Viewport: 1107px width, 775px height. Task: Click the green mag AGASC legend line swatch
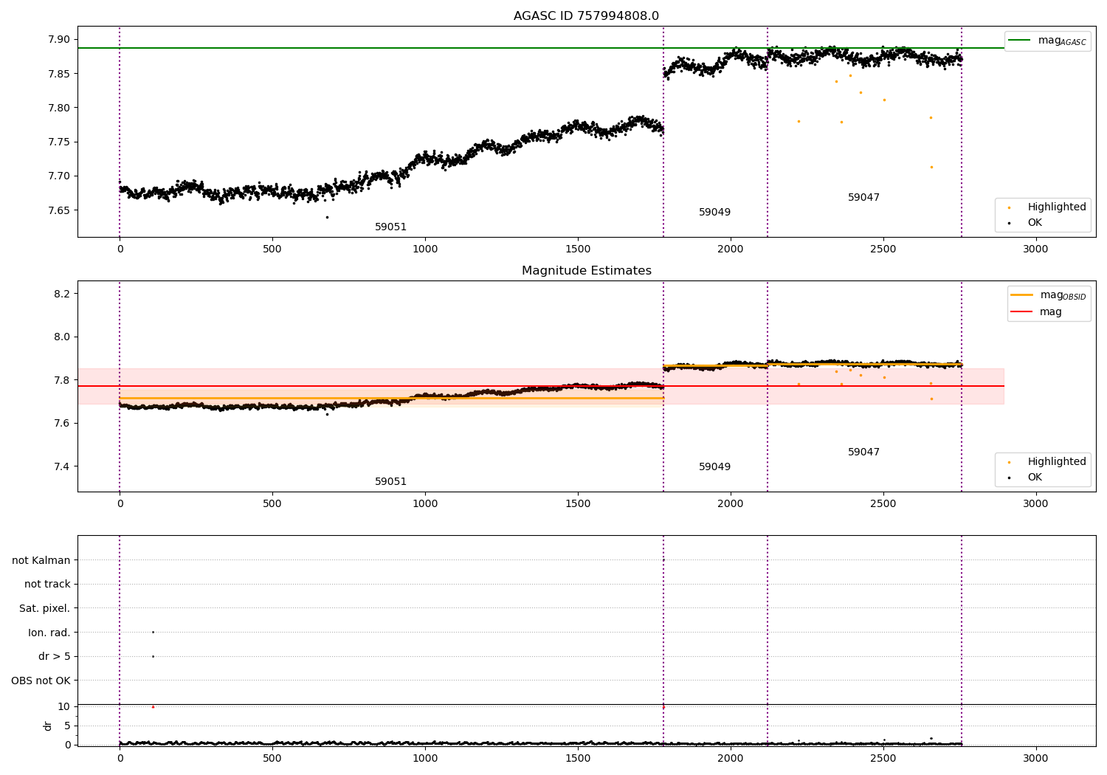(x=1019, y=41)
